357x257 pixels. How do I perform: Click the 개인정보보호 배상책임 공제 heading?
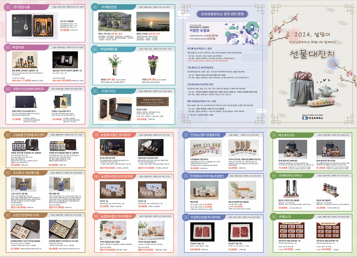(200, 84)
